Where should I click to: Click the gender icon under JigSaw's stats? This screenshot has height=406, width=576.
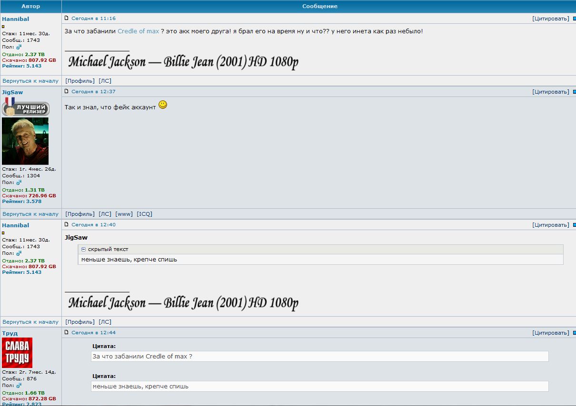click(19, 183)
